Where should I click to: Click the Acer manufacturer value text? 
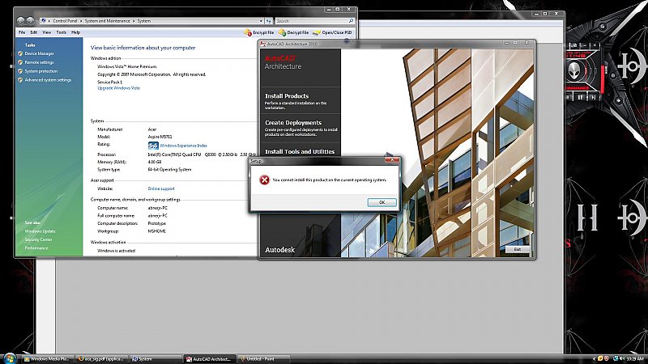[x=152, y=129]
